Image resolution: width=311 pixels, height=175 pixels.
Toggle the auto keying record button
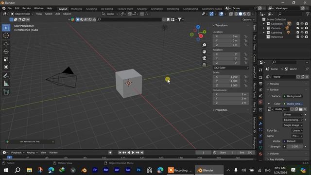click(110, 153)
